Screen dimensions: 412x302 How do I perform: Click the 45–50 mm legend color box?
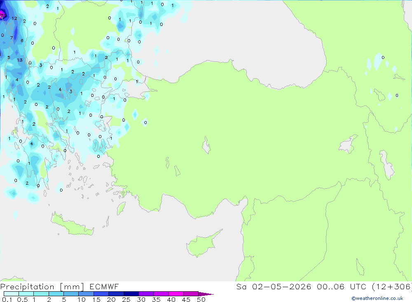191,294
